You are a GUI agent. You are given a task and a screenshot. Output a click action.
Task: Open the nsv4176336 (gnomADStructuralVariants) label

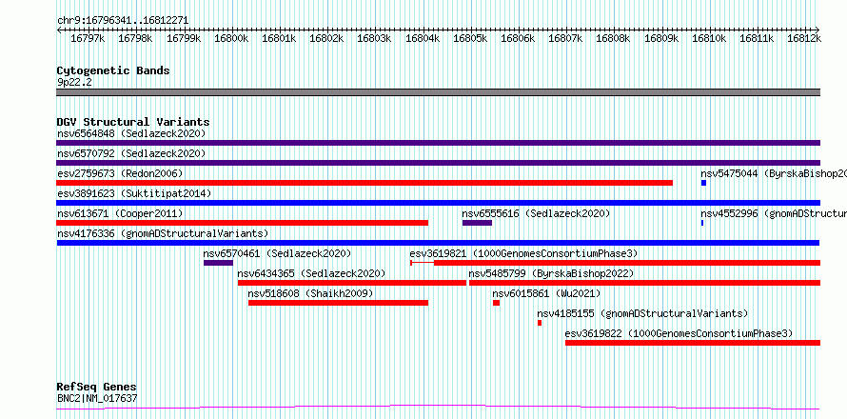[163, 233]
